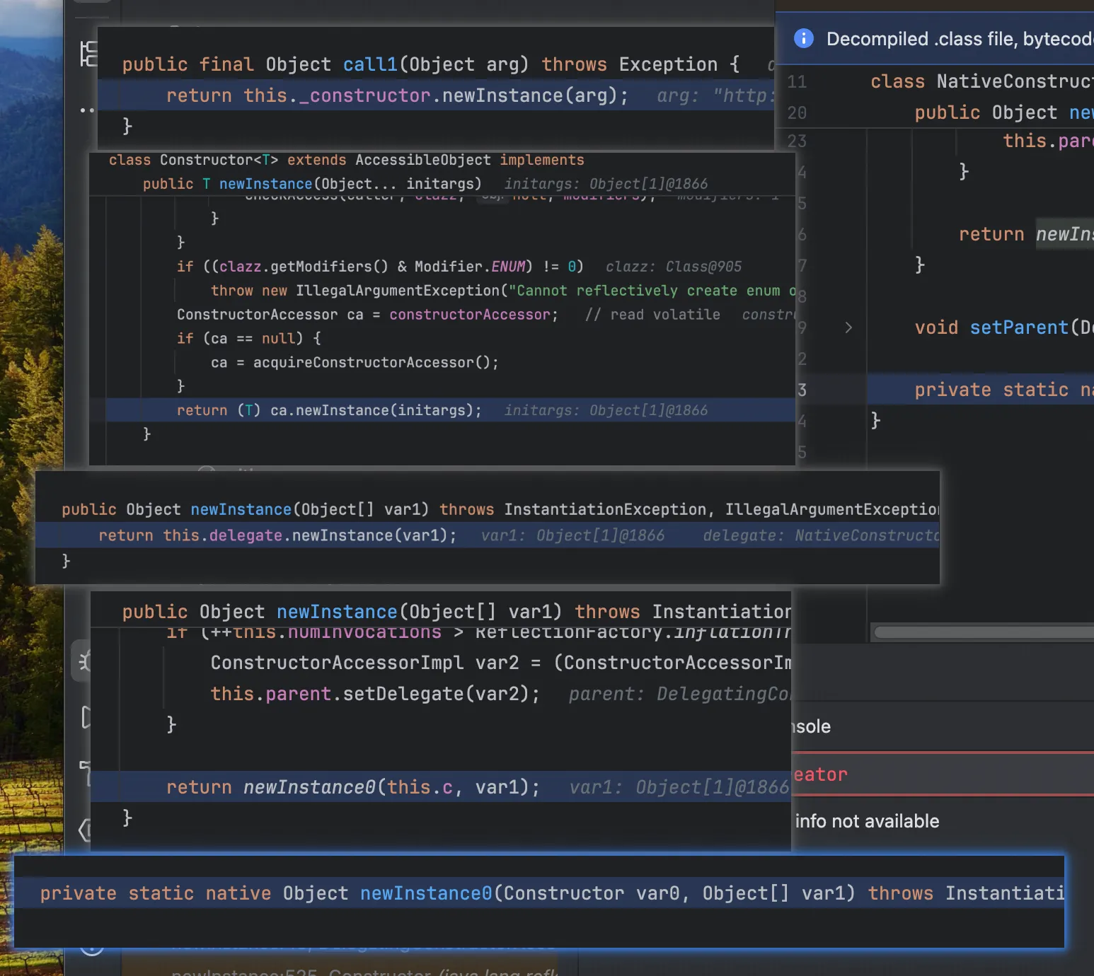Select the Console tab in debug panel
This screenshot has height=976, width=1094.
(811, 727)
